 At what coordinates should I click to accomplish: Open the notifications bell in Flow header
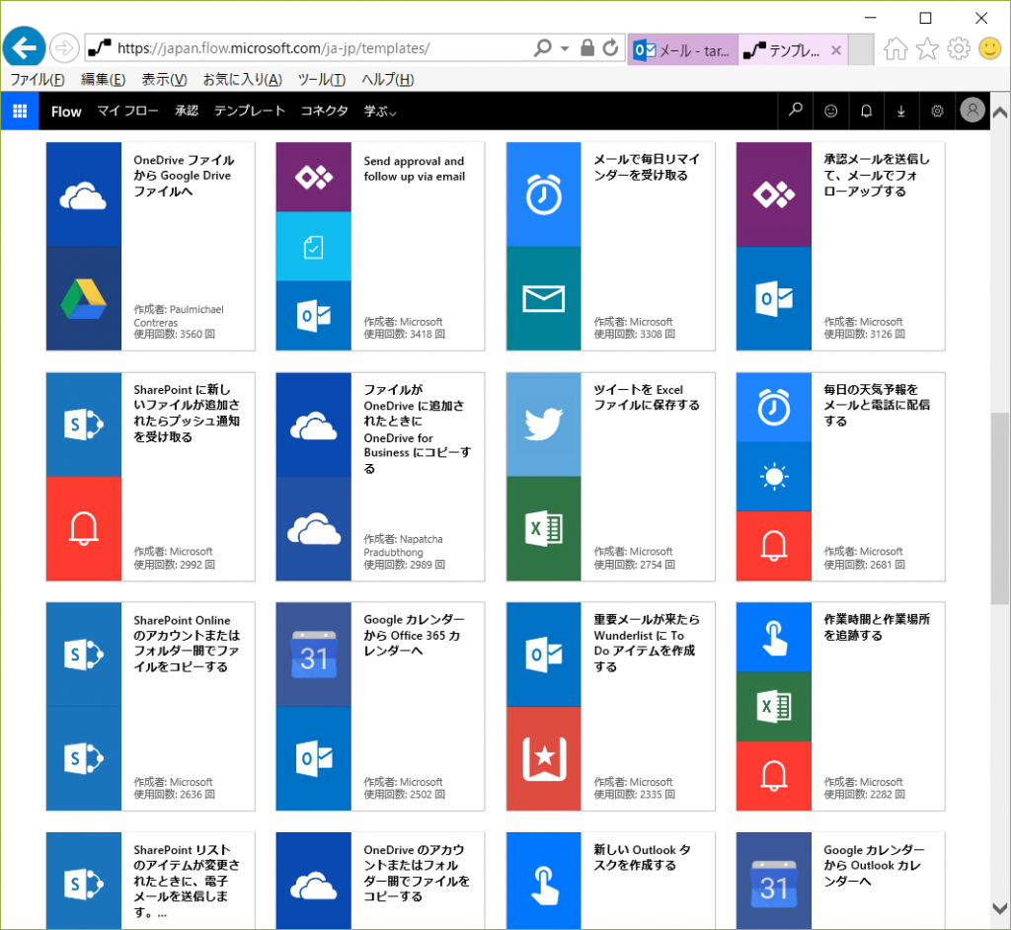(x=866, y=112)
